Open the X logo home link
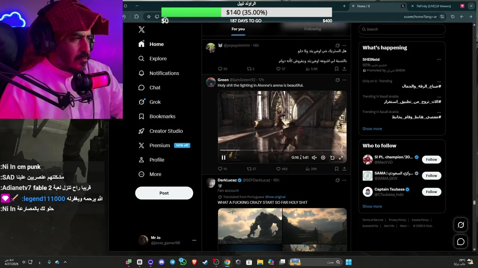Image resolution: width=478 pixels, height=268 pixels. pos(142,30)
